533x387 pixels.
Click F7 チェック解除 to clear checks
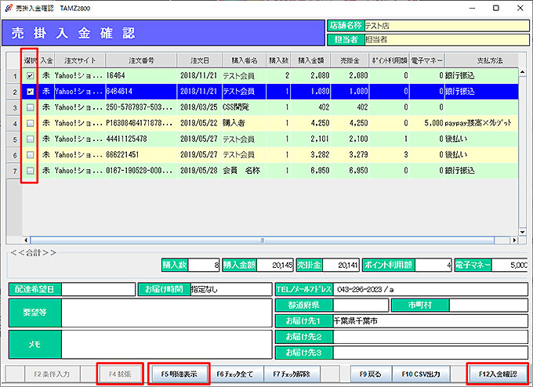coord(292,374)
